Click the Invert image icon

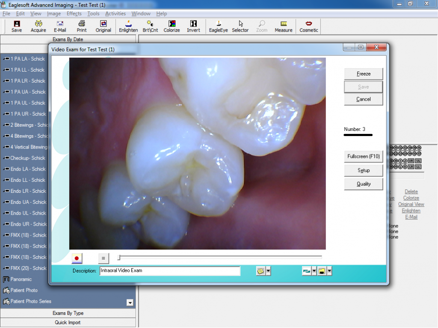[193, 26]
